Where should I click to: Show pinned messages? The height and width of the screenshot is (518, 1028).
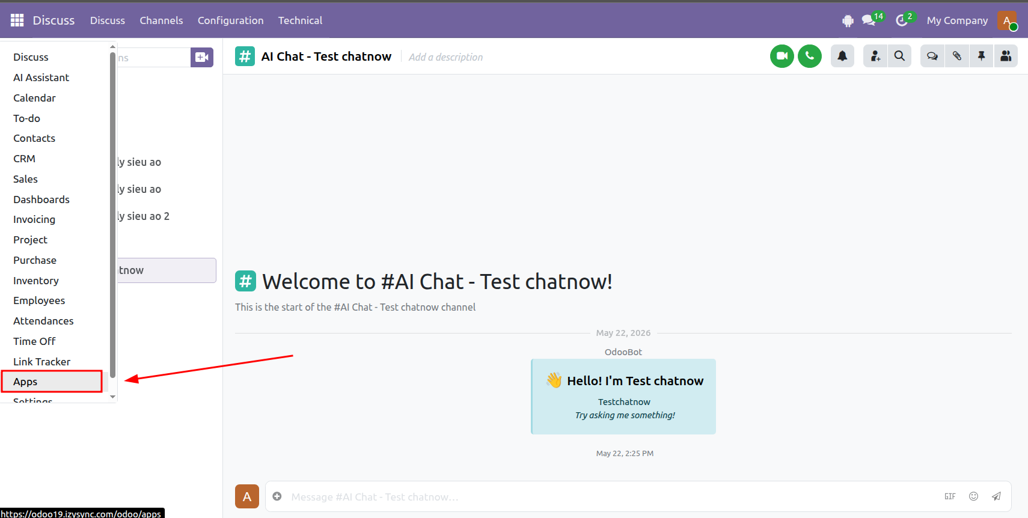point(981,56)
